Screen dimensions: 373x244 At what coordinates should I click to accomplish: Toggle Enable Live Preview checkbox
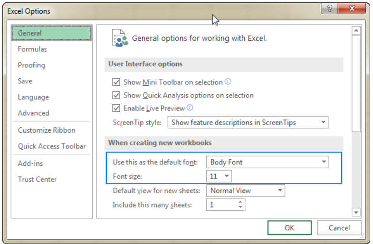[116, 108]
